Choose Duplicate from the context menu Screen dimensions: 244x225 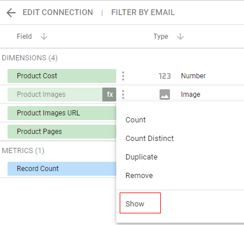click(x=142, y=157)
